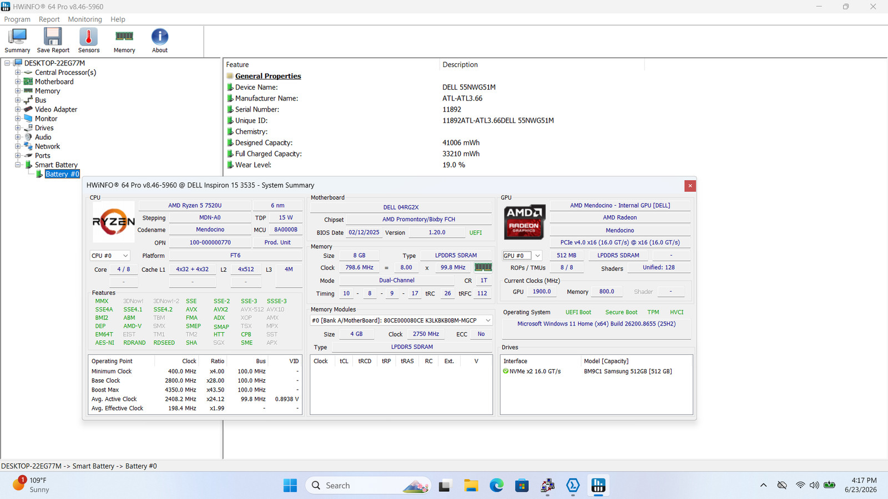This screenshot has width=888, height=499.
Task: Click the Secure Boot indicator
Action: tap(621, 312)
